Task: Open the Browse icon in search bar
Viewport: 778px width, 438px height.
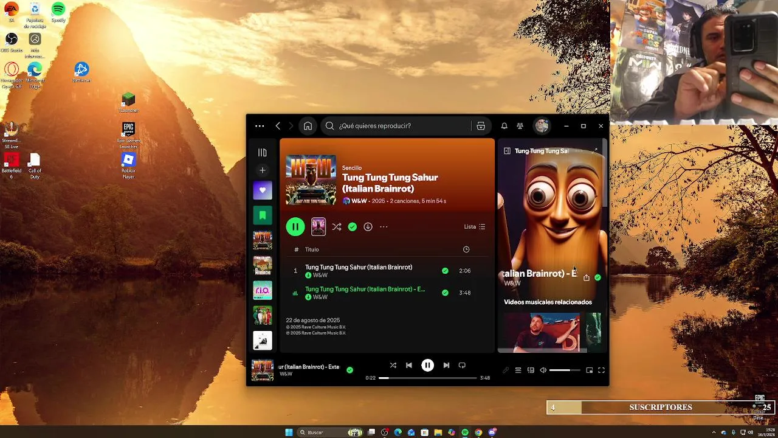Action: 481,126
